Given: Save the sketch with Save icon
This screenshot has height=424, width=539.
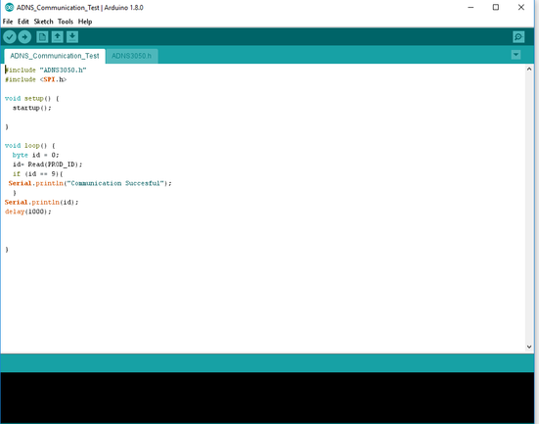Looking at the screenshot, I should click(x=72, y=37).
